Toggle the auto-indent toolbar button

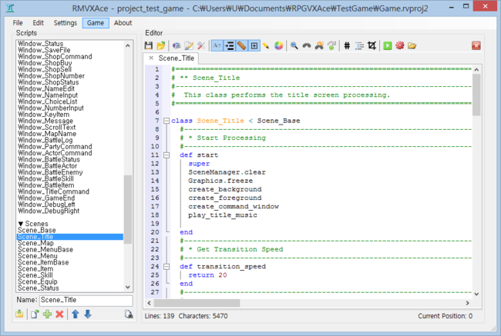click(x=230, y=45)
